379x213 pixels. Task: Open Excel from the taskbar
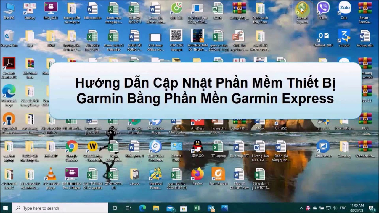(197, 208)
